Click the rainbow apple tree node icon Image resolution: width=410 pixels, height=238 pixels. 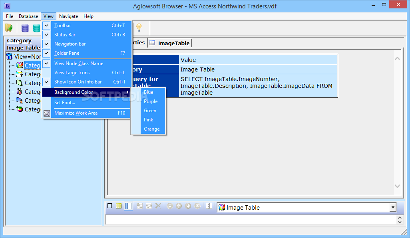point(20,109)
